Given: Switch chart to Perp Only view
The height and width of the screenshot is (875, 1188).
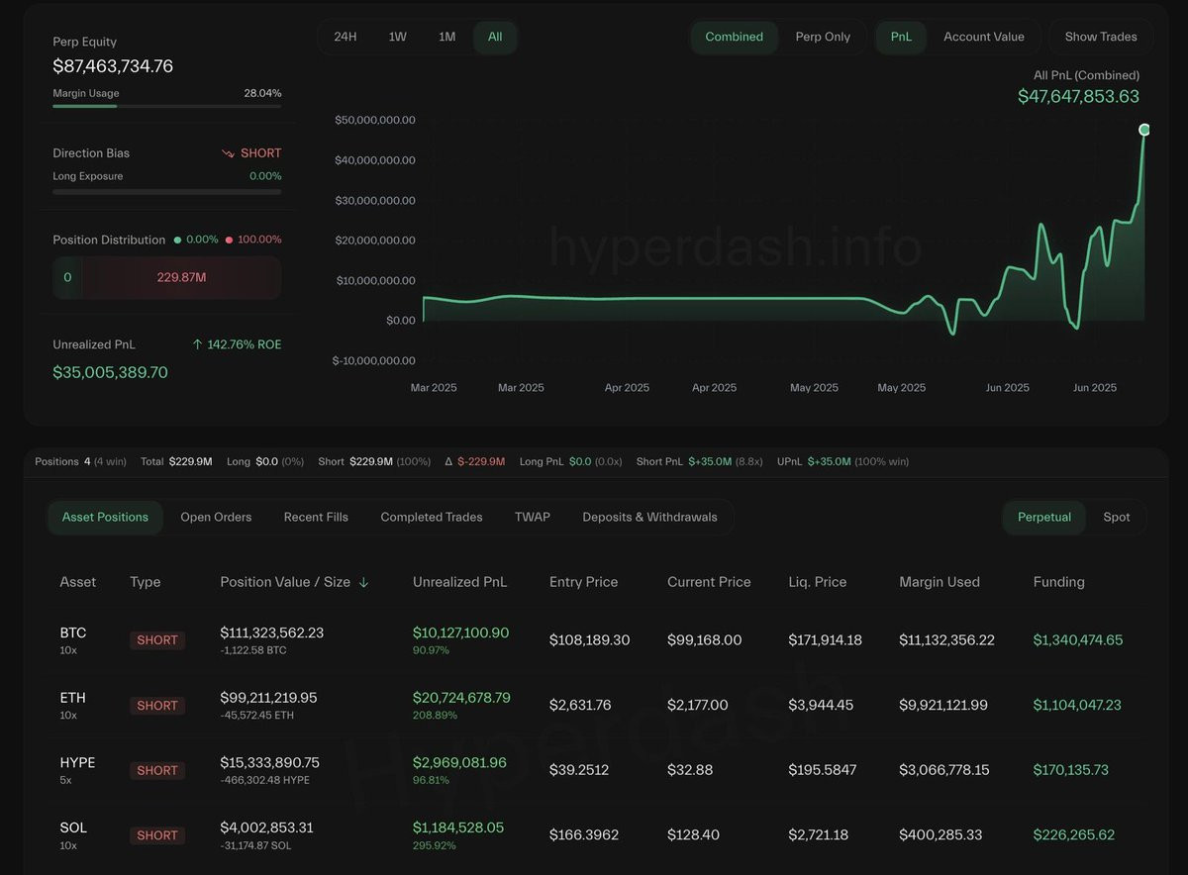Looking at the screenshot, I should (823, 37).
